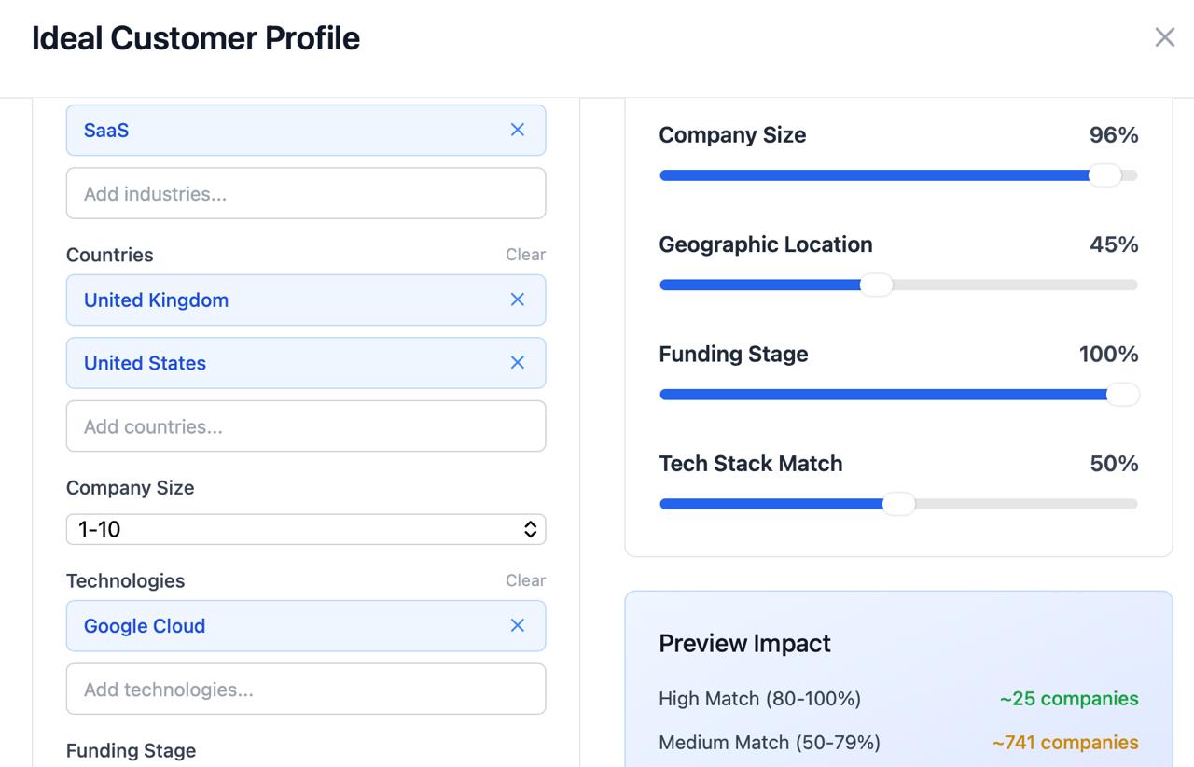Remove the SaaS industry tag

(518, 130)
